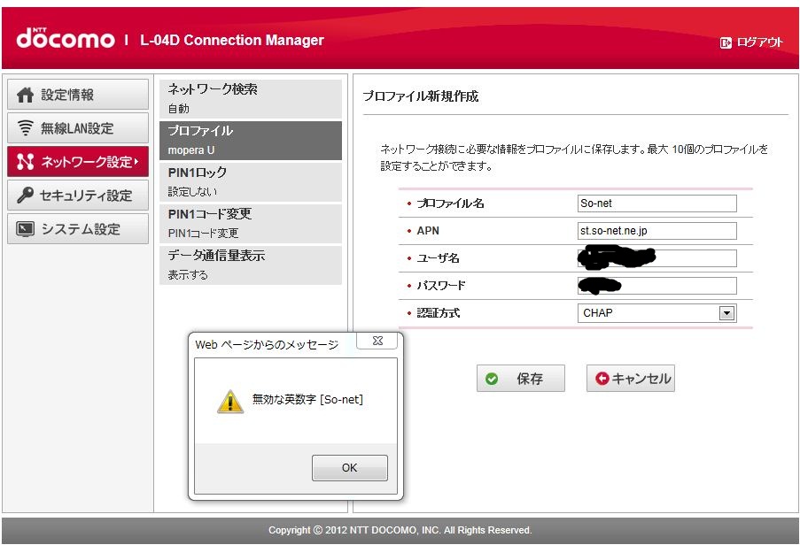Click the APN input field
Viewport: 800px width, 545px height.
tap(657, 231)
